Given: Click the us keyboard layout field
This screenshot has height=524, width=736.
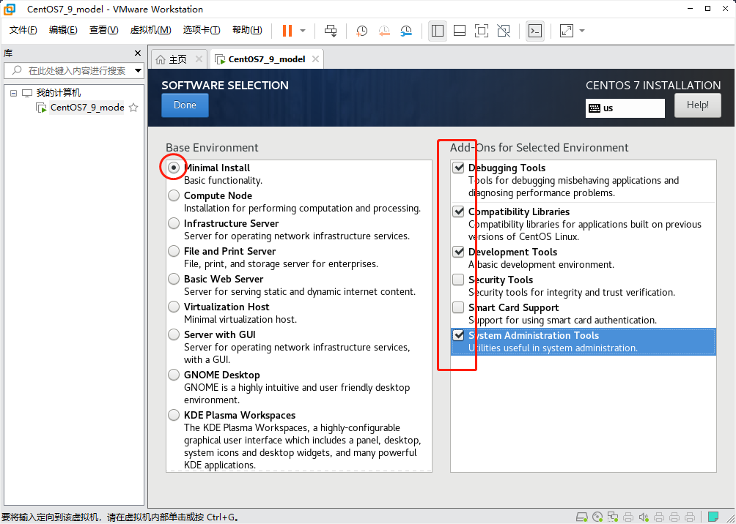Looking at the screenshot, I should click(625, 108).
